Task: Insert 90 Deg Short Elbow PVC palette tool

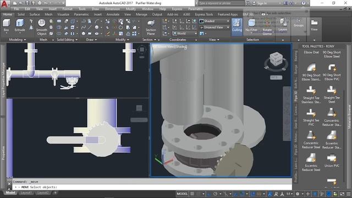Action: 332,72
